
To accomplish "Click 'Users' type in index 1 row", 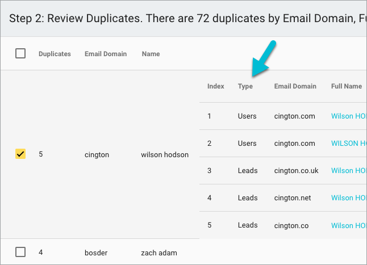I will click(247, 116).
